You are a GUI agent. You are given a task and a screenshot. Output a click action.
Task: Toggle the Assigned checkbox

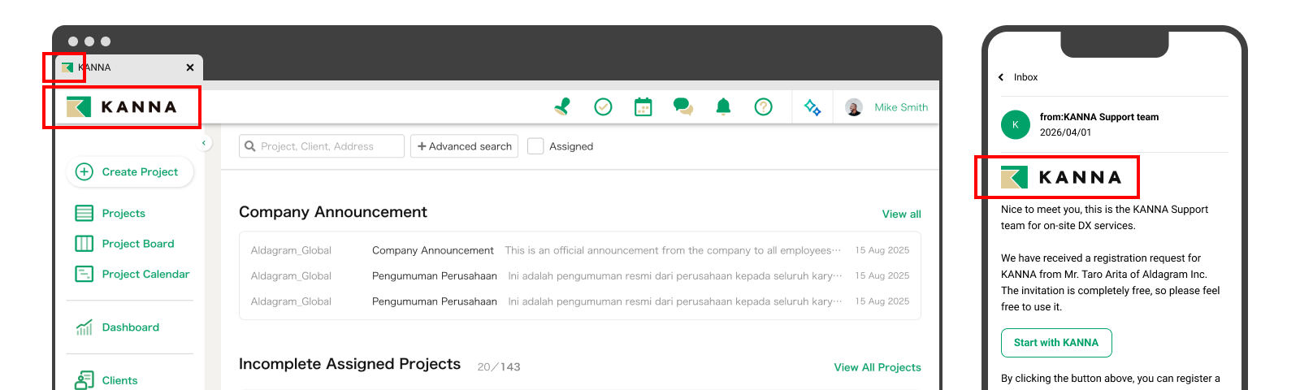(535, 146)
